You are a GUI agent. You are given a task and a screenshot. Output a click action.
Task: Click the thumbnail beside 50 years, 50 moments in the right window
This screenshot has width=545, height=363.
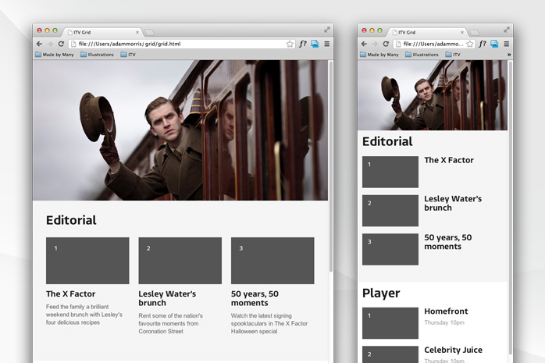click(x=390, y=249)
